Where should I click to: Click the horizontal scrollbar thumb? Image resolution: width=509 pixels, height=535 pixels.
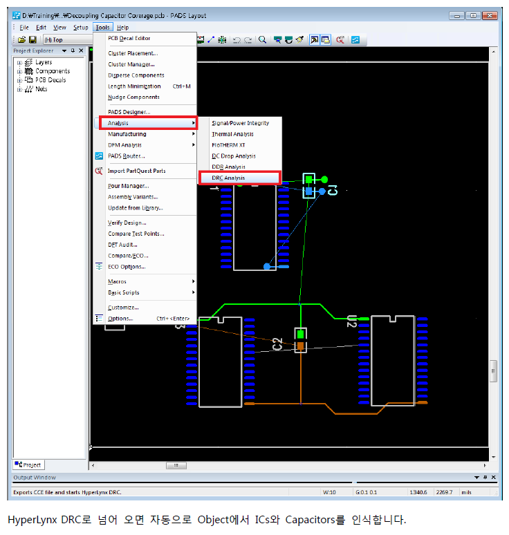pyautogui.click(x=176, y=467)
